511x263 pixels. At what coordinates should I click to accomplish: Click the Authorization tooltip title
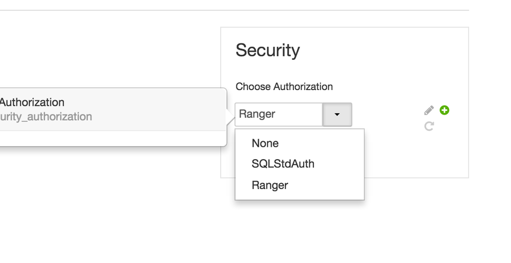click(32, 102)
